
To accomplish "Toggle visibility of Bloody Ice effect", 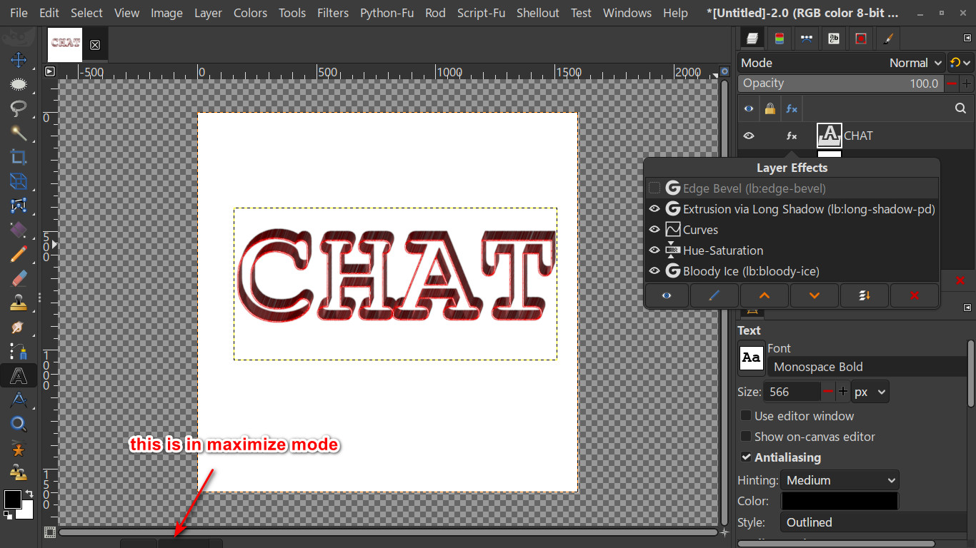I will coord(654,271).
